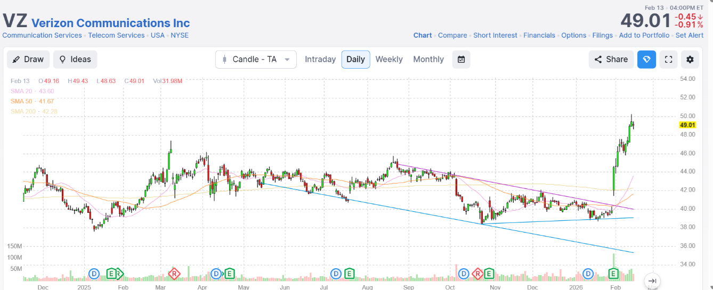Open the Draw tool
The height and width of the screenshot is (290, 713).
point(28,59)
